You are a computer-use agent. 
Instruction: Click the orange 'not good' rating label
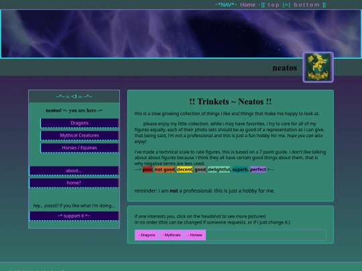pyautogui.click(x=165, y=169)
